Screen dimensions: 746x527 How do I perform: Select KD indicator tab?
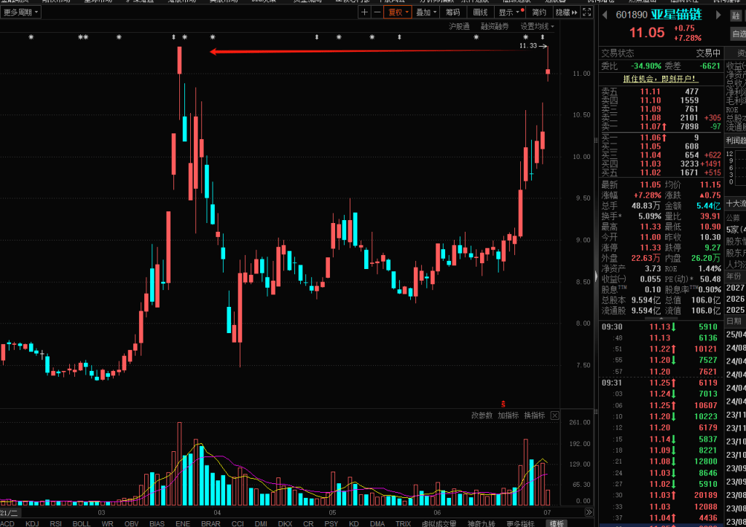[353, 523]
